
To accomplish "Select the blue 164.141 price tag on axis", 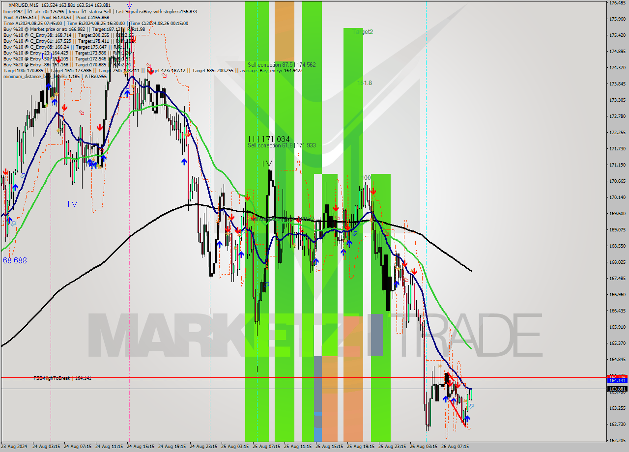I will [617, 381].
